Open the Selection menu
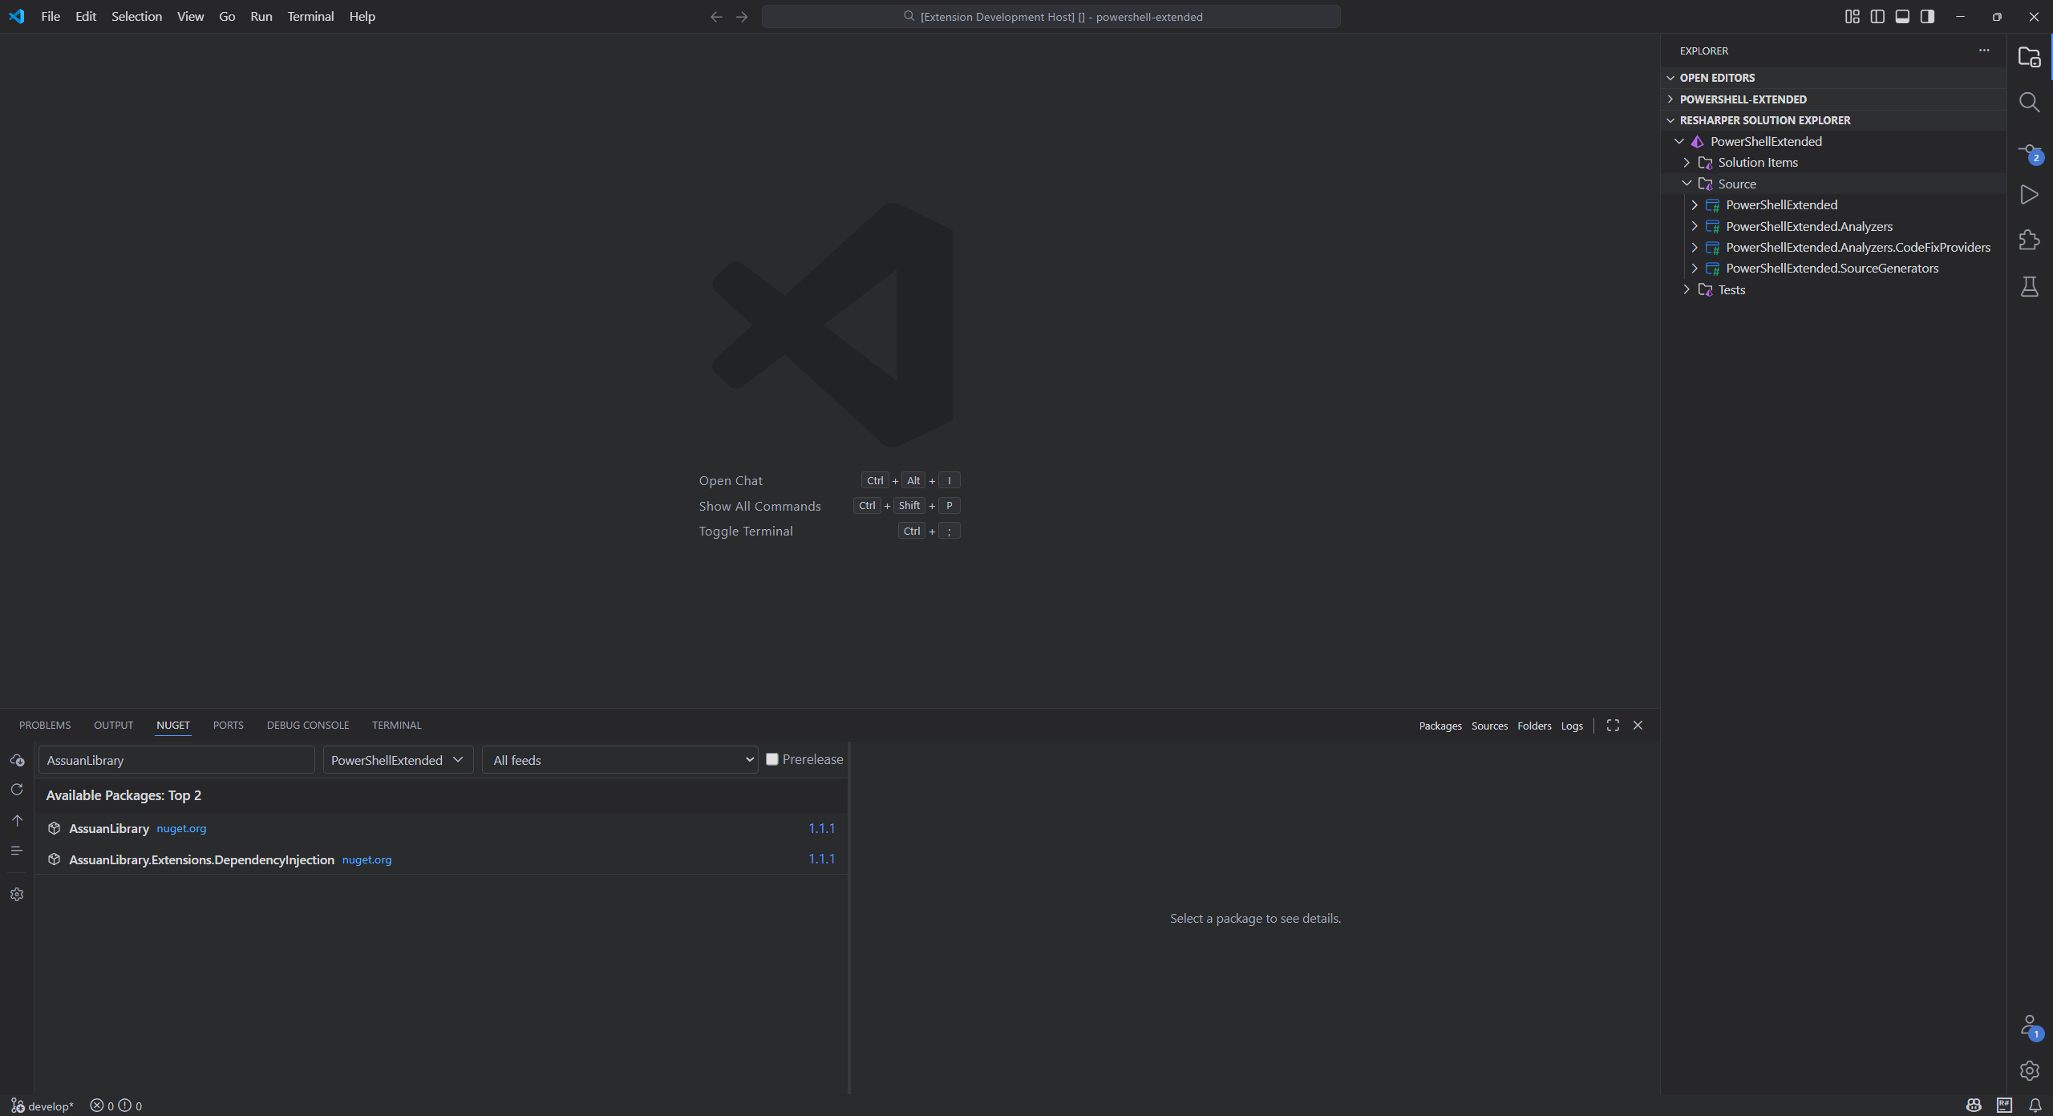 (x=136, y=16)
